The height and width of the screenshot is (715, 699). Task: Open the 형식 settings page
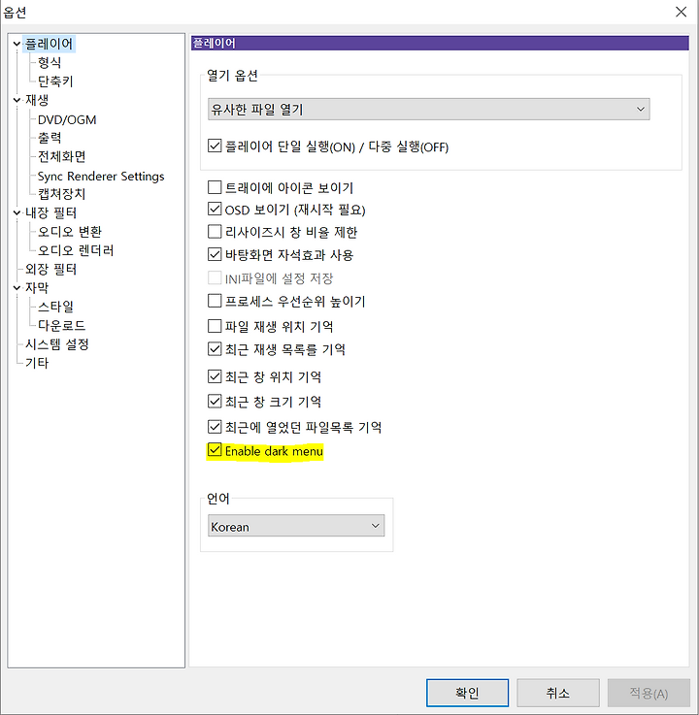pos(50,62)
